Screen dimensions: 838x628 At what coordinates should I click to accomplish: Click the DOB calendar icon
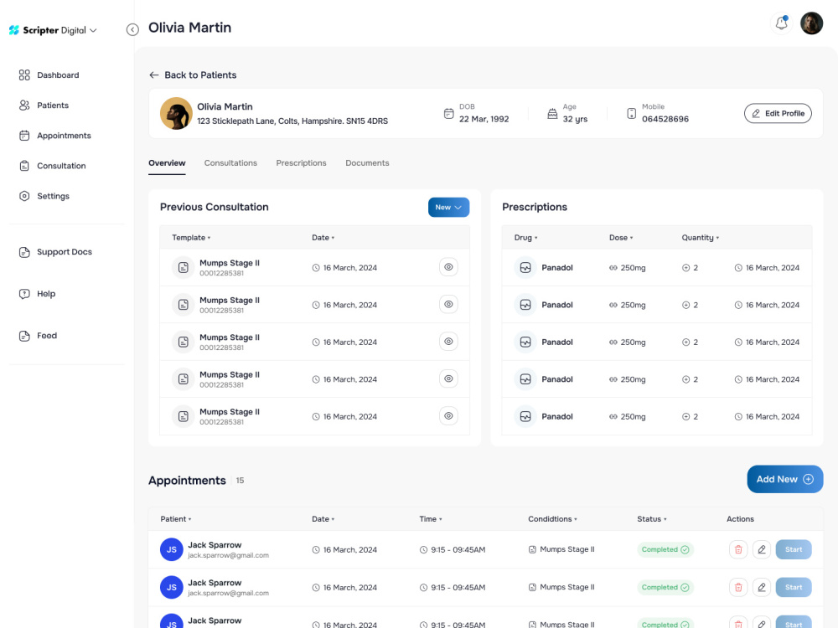click(449, 114)
